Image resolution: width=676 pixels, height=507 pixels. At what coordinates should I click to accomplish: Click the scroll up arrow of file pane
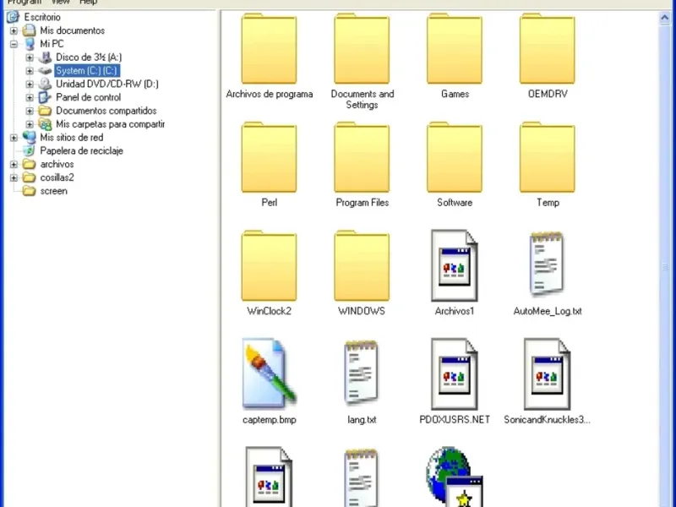[x=664, y=18]
